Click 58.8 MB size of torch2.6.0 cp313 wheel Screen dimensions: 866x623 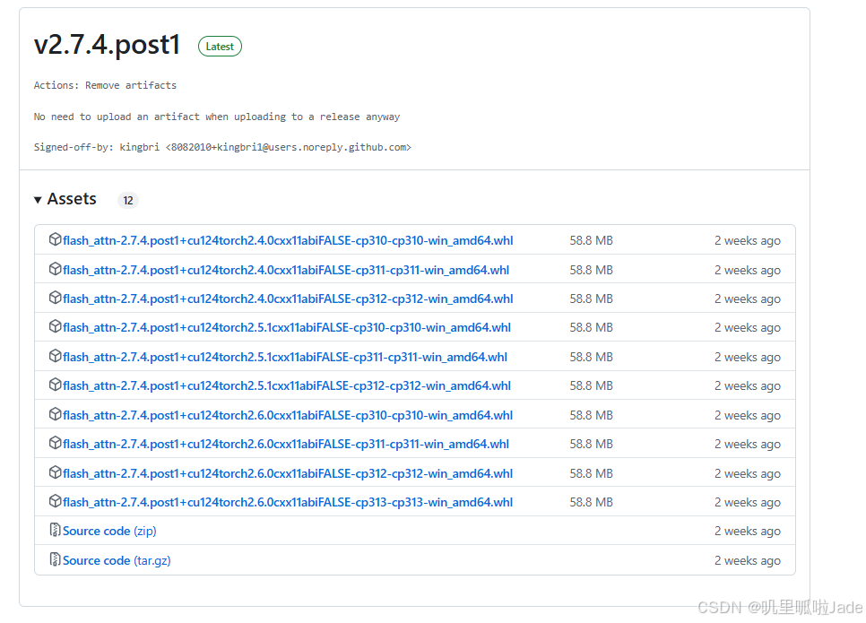[591, 503]
